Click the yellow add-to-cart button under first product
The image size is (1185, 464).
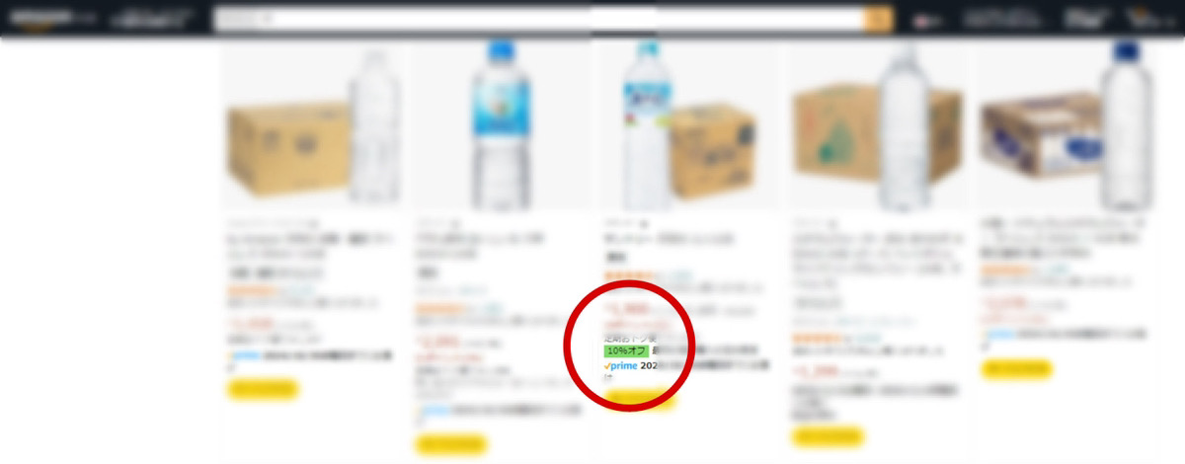[x=262, y=388]
